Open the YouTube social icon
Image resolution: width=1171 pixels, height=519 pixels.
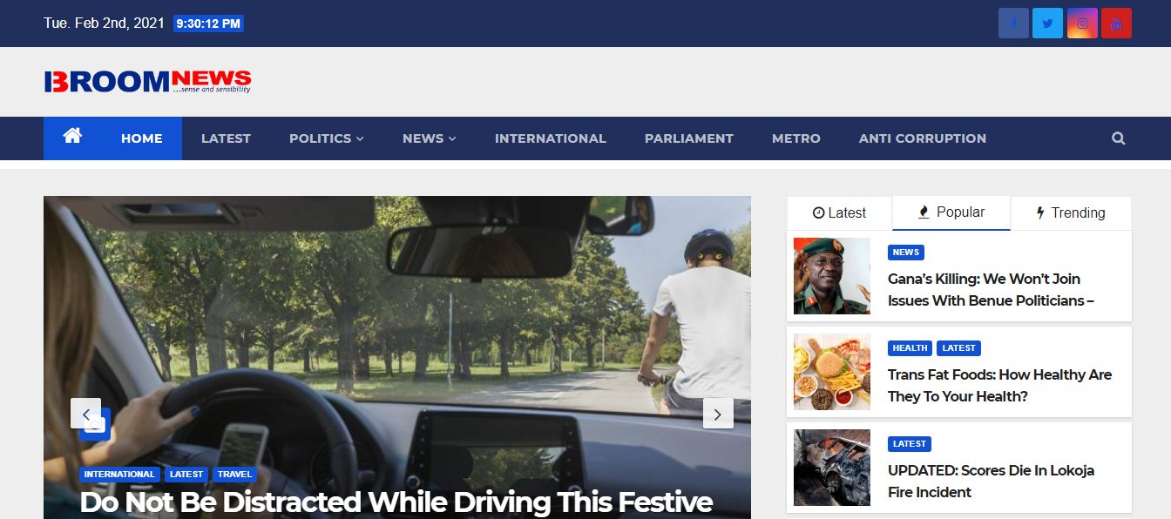[x=1116, y=24]
